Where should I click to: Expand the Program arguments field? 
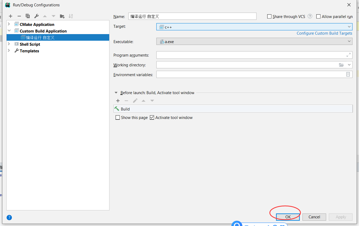348,55
